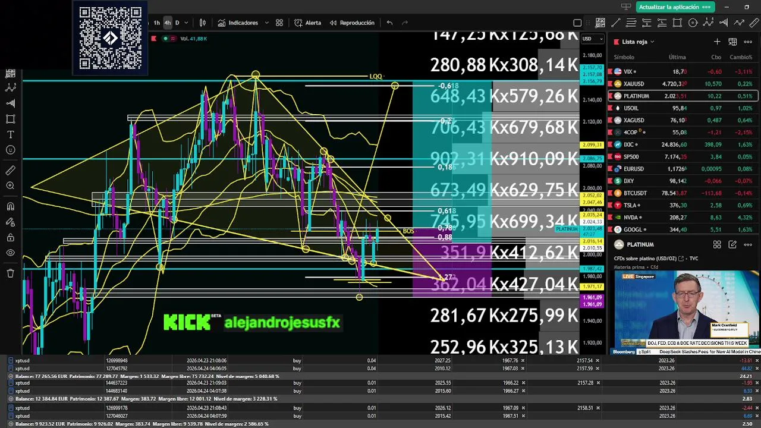Click Actualizar la aplicación button
The width and height of the screenshot is (761, 428).
(674, 7)
